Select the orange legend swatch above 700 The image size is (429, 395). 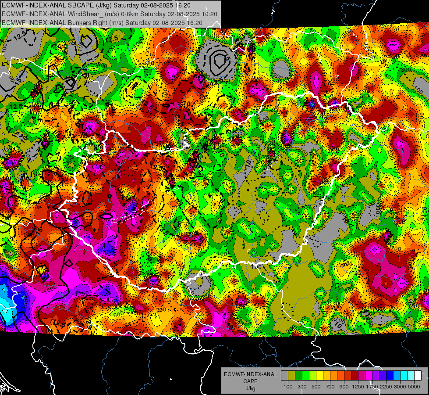coord(333,376)
